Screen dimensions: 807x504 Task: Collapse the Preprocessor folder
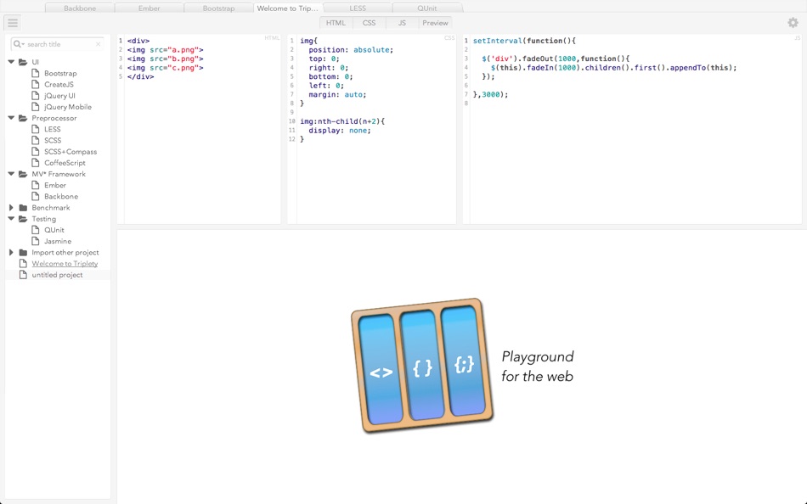pos(11,118)
